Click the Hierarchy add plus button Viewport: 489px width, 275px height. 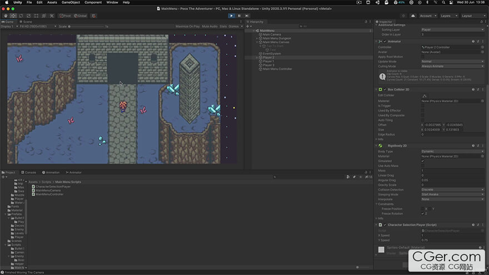(248, 27)
